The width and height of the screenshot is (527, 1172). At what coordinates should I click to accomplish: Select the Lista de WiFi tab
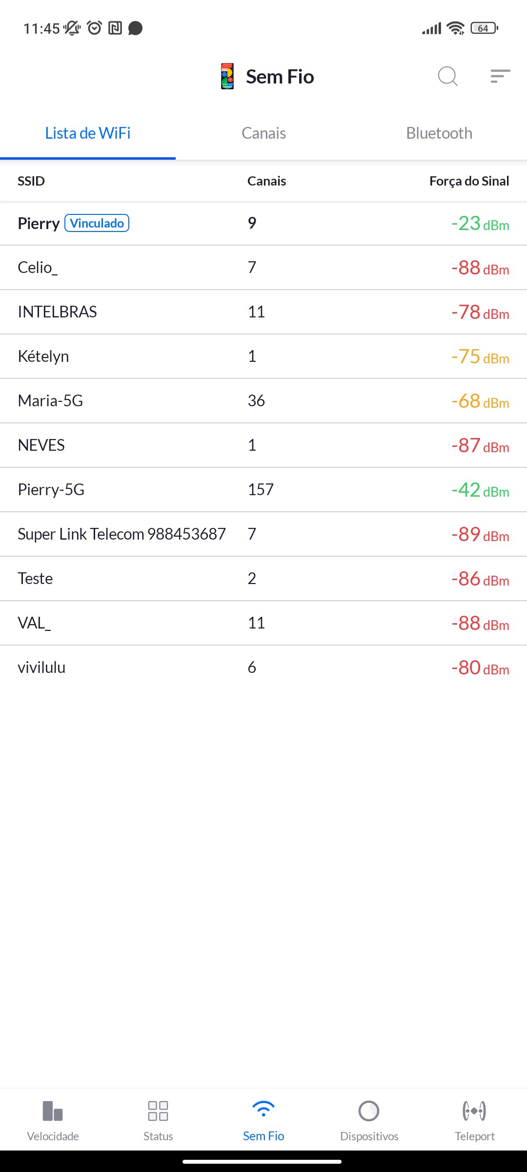pos(88,133)
